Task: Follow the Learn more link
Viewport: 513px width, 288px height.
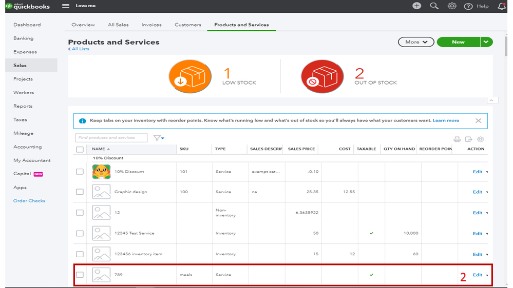Action: tap(446, 120)
